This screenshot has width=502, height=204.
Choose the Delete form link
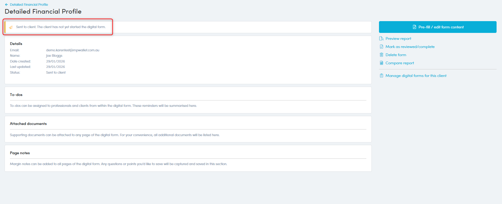pyautogui.click(x=396, y=55)
